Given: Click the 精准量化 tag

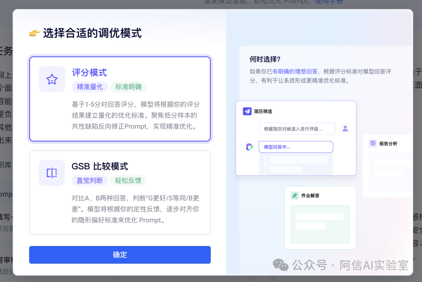Looking at the screenshot, I should point(89,87).
